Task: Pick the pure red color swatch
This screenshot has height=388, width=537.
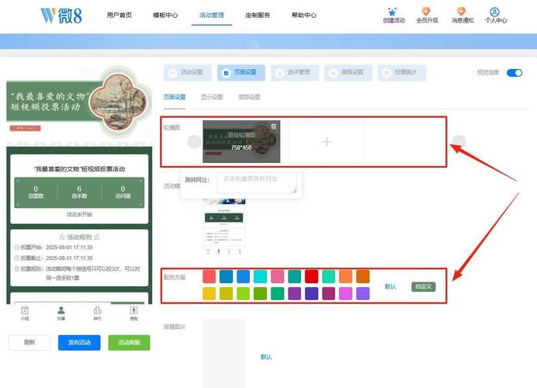Action: [311, 276]
